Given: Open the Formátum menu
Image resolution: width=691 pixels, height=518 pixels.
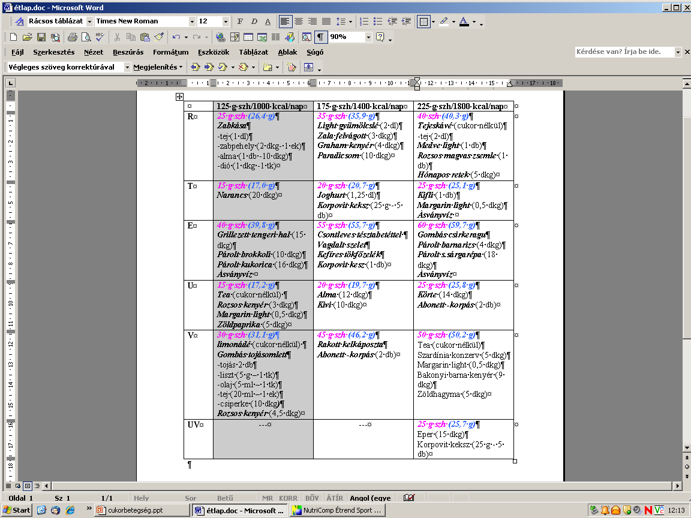Looking at the screenshot, I should 170,52.
